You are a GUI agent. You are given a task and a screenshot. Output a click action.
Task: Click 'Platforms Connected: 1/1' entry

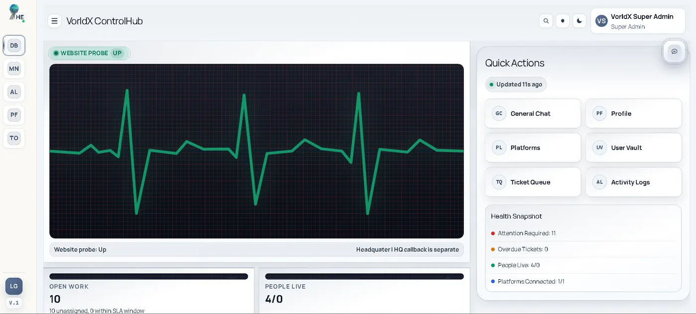[583, 282]
